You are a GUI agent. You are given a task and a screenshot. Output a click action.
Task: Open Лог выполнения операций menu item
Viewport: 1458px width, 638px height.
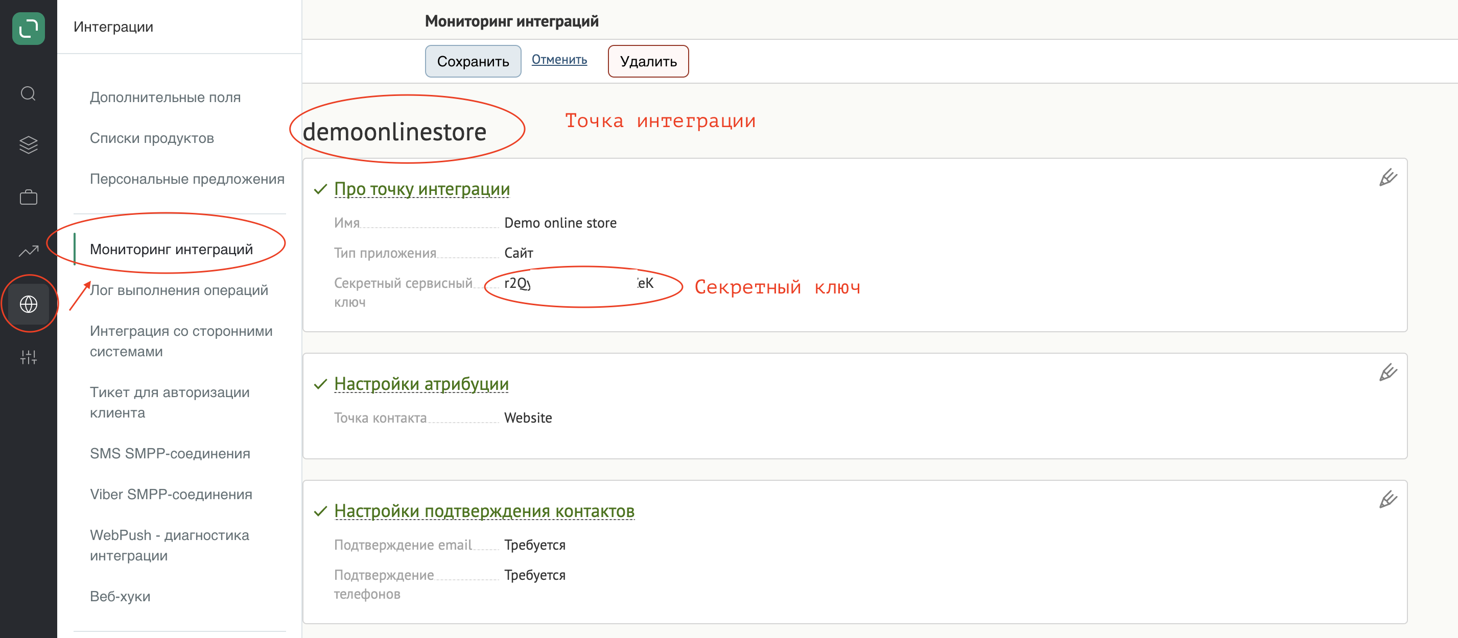pos(179,290)
